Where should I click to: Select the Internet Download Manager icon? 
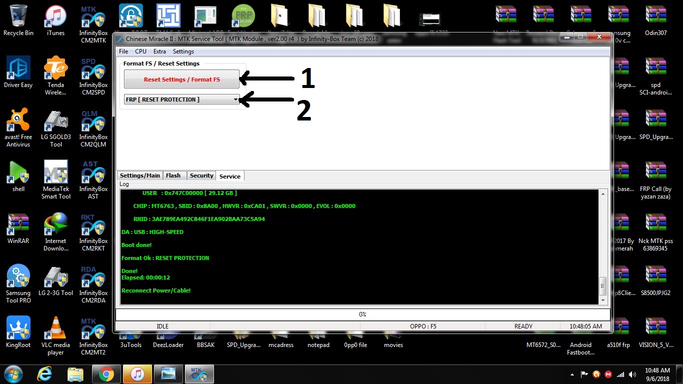tap(55, 232)
